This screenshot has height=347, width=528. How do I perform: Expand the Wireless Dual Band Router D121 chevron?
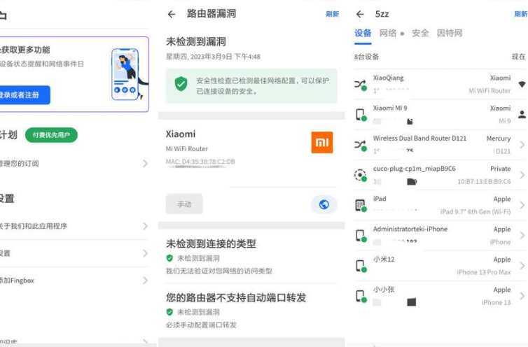click(x=522, y=145)
